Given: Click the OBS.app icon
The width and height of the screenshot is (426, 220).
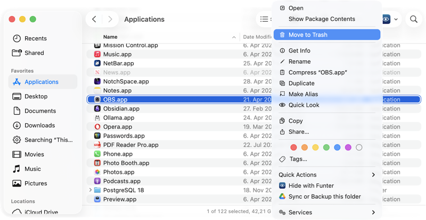Looking at the screenshot, I should (x=97, y=99).
